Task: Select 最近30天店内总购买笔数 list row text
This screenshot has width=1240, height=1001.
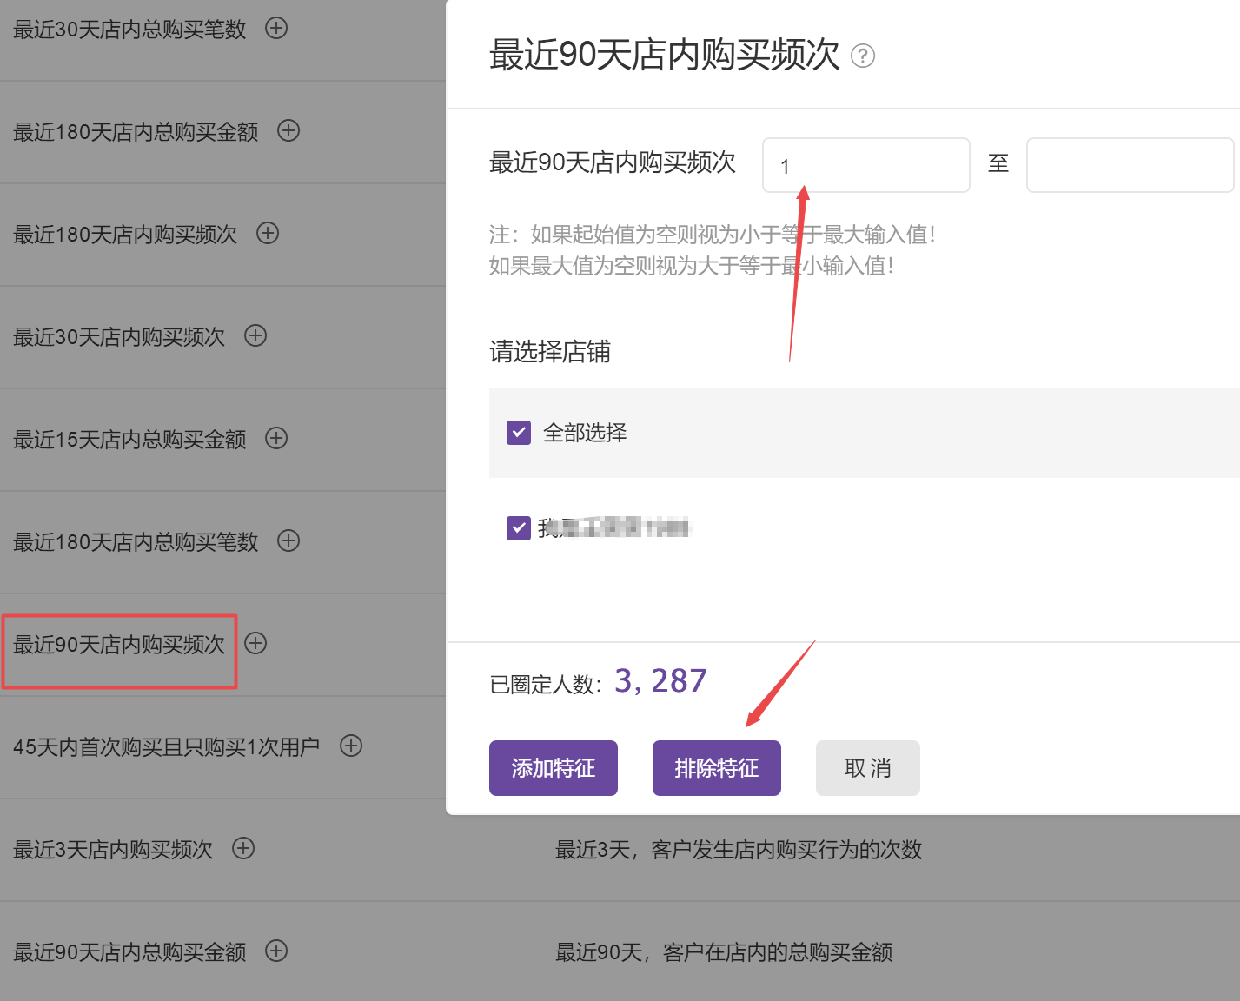Action: 129,30
